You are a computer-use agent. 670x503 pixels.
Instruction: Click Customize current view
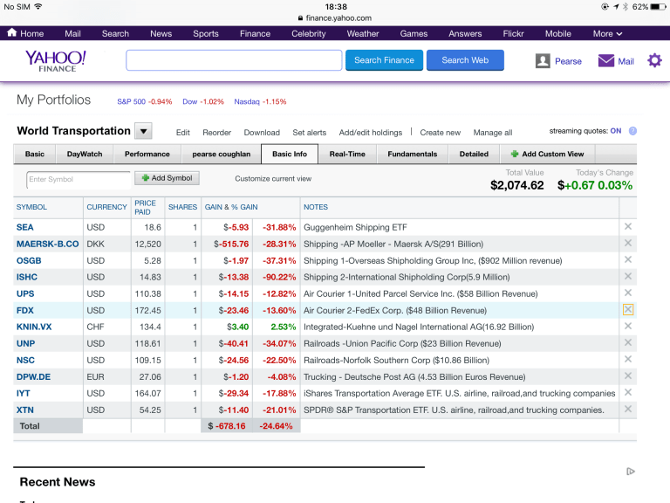pyautogui.click(x=273, y=179)
